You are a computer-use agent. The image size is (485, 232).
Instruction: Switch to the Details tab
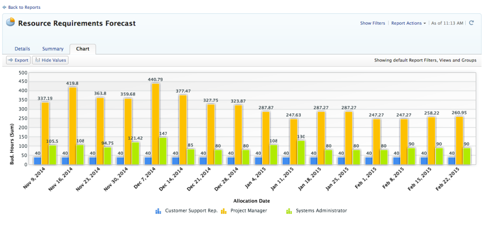click(22, 49)
